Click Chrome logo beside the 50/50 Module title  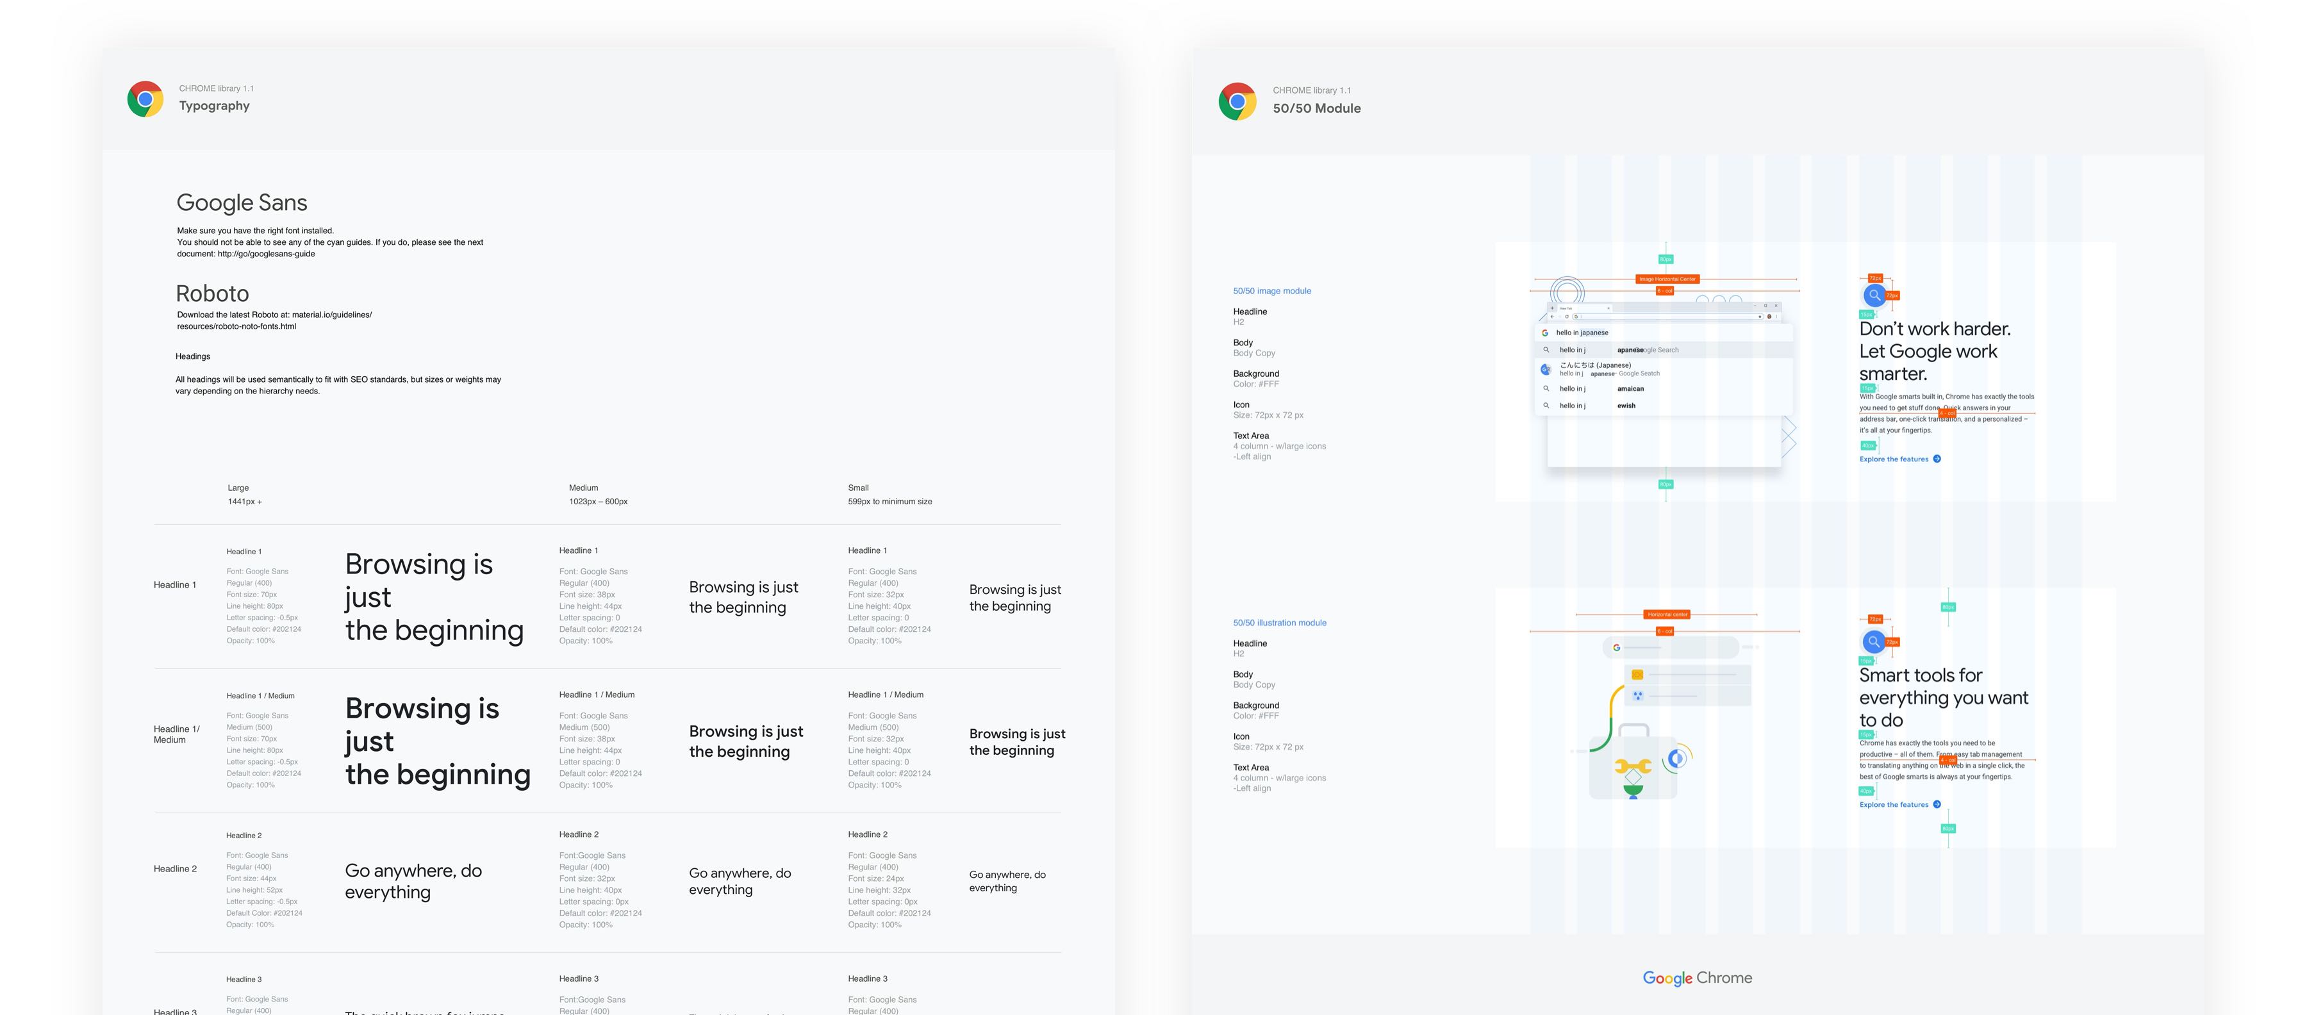[x=1237, y=101]
